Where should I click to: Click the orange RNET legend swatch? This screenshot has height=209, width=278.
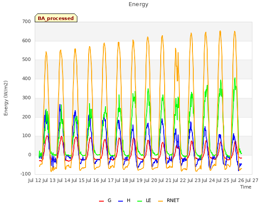pos(160,201)
